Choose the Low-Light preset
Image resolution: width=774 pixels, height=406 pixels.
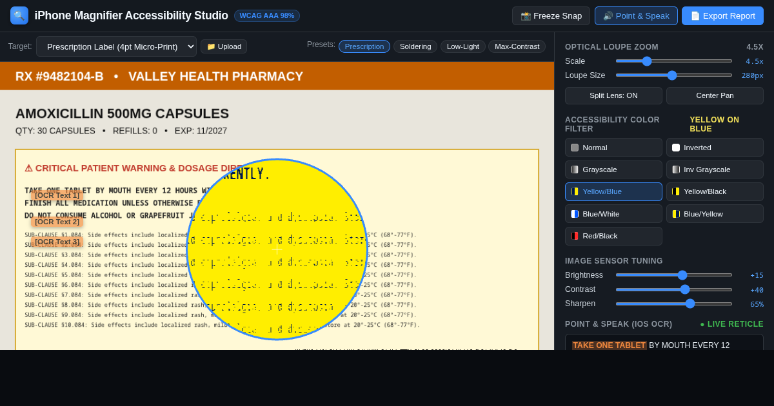click(463, 46)
